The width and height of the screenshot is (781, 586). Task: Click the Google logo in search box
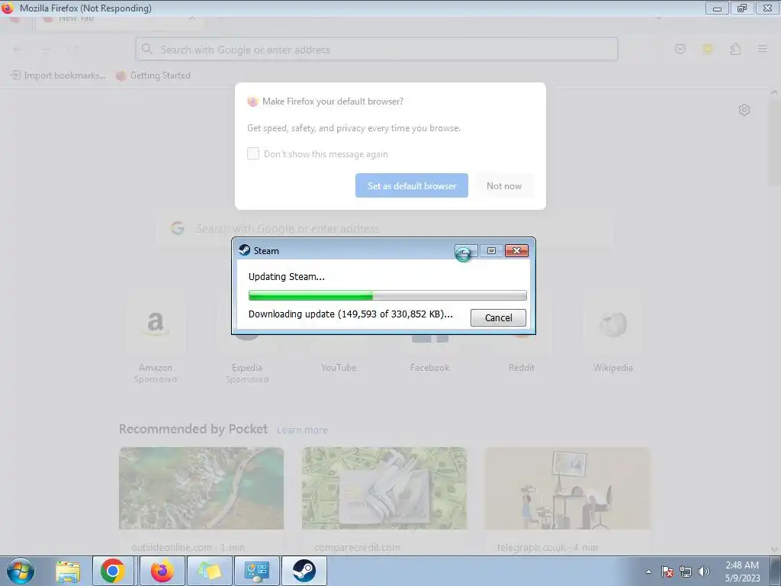click(178, 228)
